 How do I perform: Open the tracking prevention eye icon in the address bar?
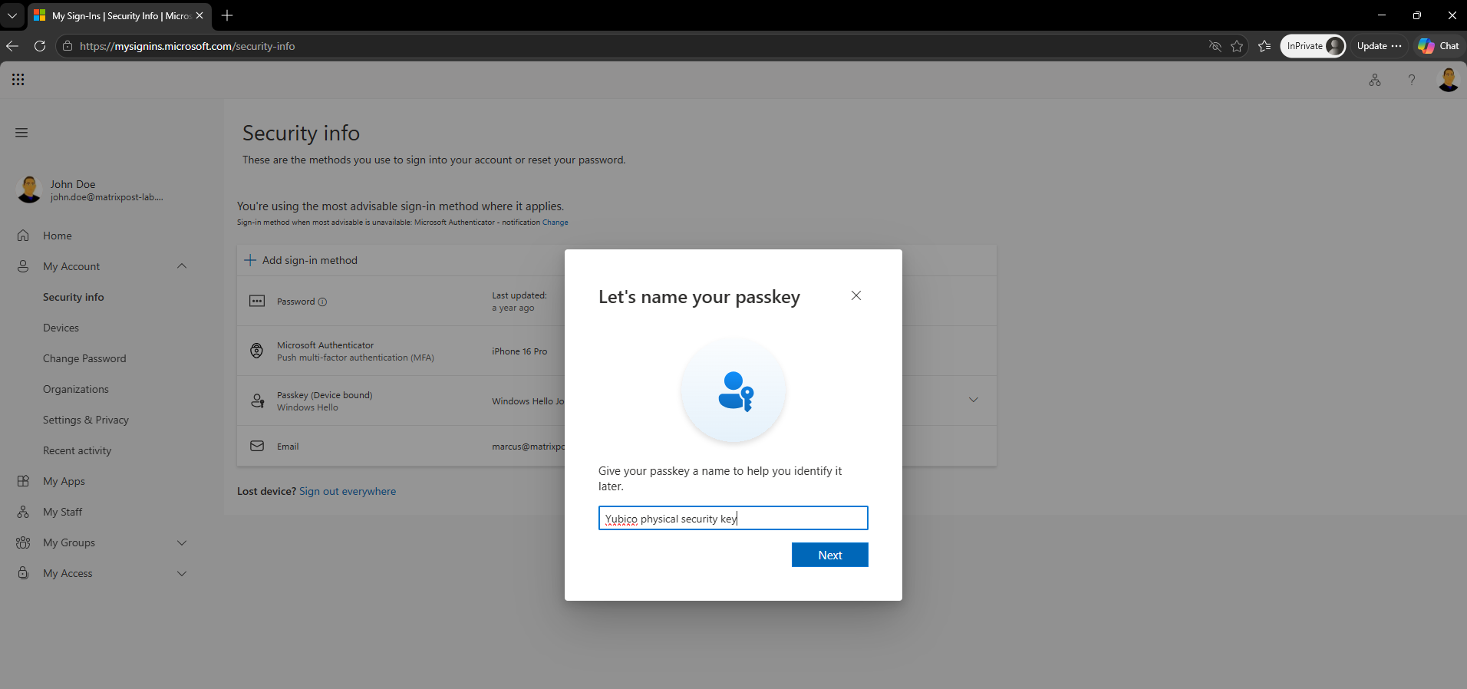(1215, 46)
